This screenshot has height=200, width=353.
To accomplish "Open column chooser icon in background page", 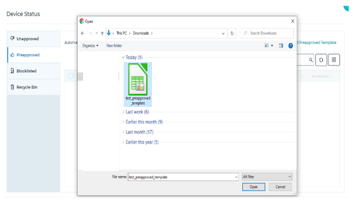I will [333, 60].
